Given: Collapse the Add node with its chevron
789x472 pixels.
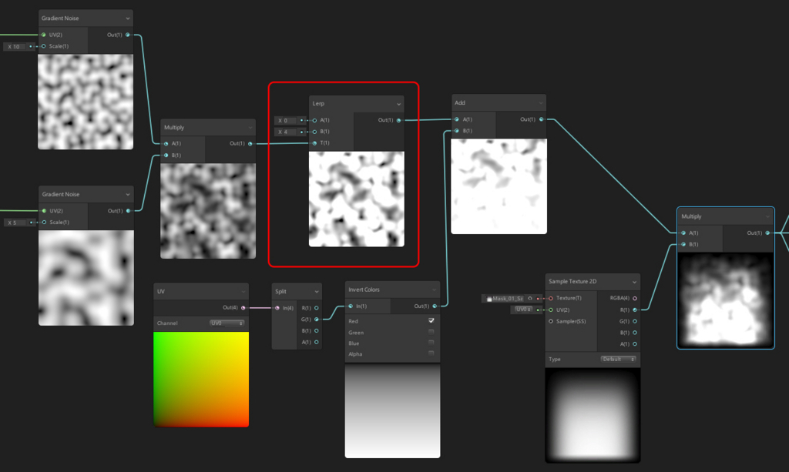Looking at the screenshot, I should pos(541,103).
